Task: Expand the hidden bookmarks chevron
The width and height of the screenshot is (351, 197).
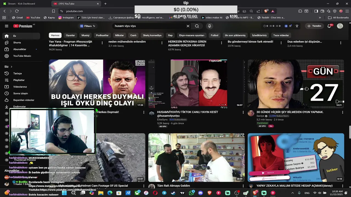Action: coord(320,18)
